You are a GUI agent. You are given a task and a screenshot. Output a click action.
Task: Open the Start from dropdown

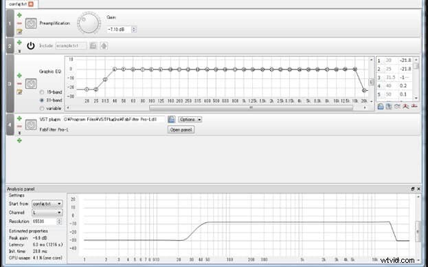47,204
